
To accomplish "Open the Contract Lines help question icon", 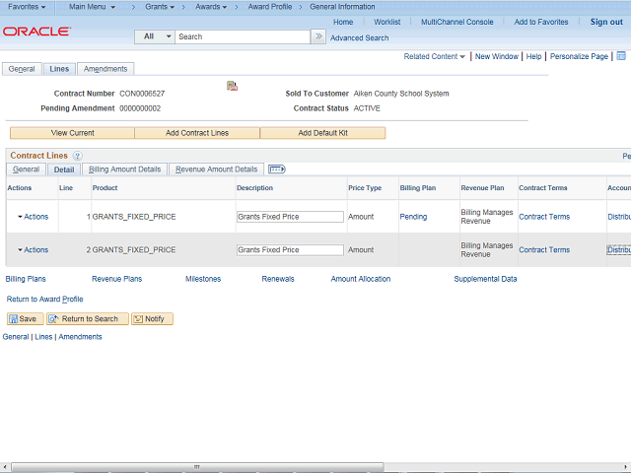I will pos(77,156).
